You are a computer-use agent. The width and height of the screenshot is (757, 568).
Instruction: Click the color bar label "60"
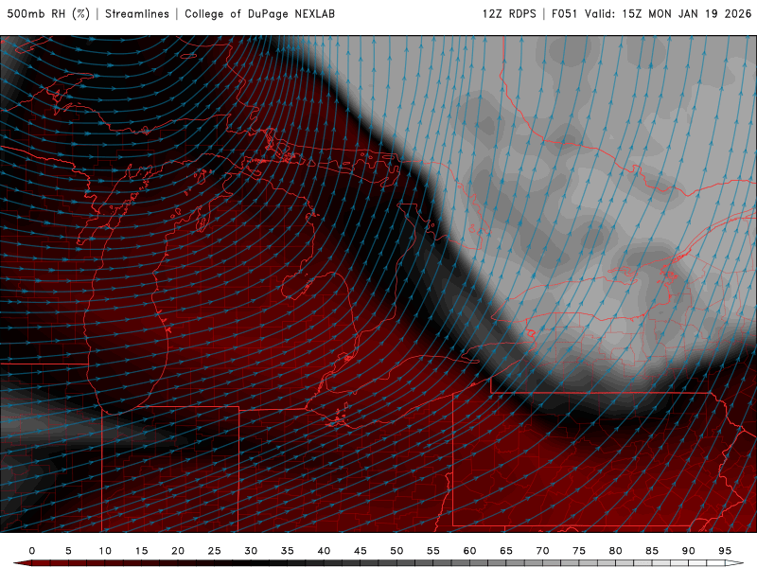469,551
